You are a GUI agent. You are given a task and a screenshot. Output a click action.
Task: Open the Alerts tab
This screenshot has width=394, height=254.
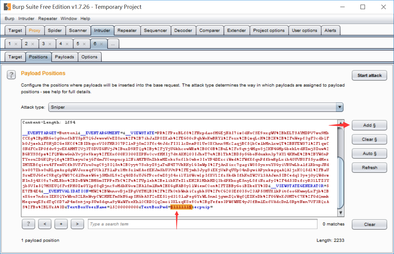(x=331, y=31)
